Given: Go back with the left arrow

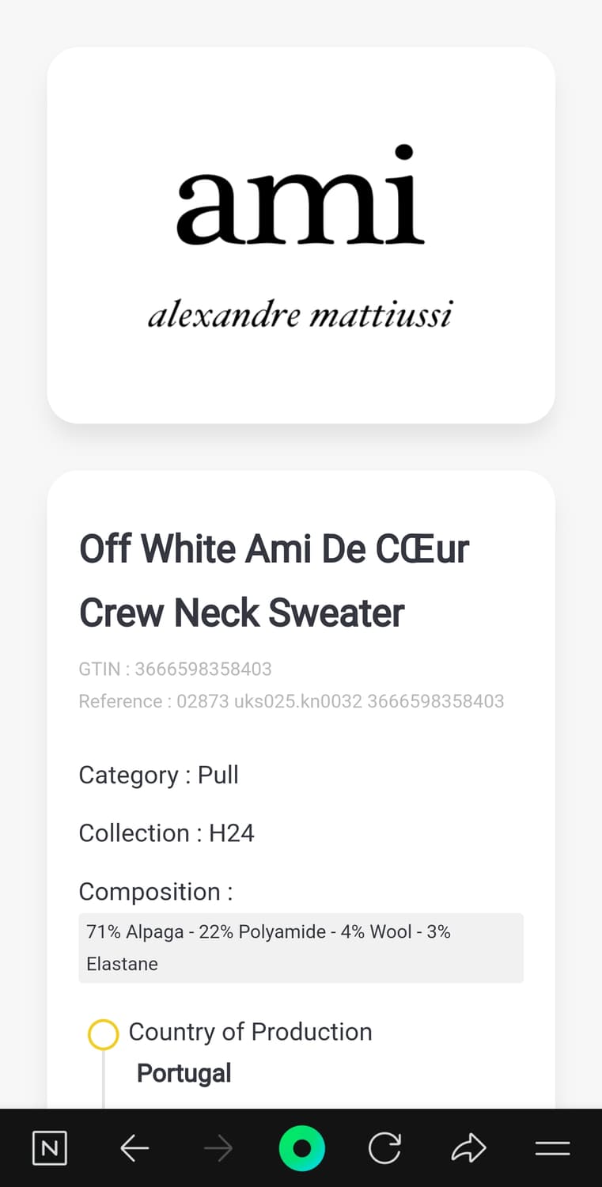Looking at the screenshot, I should click(x=134, y=1148).
